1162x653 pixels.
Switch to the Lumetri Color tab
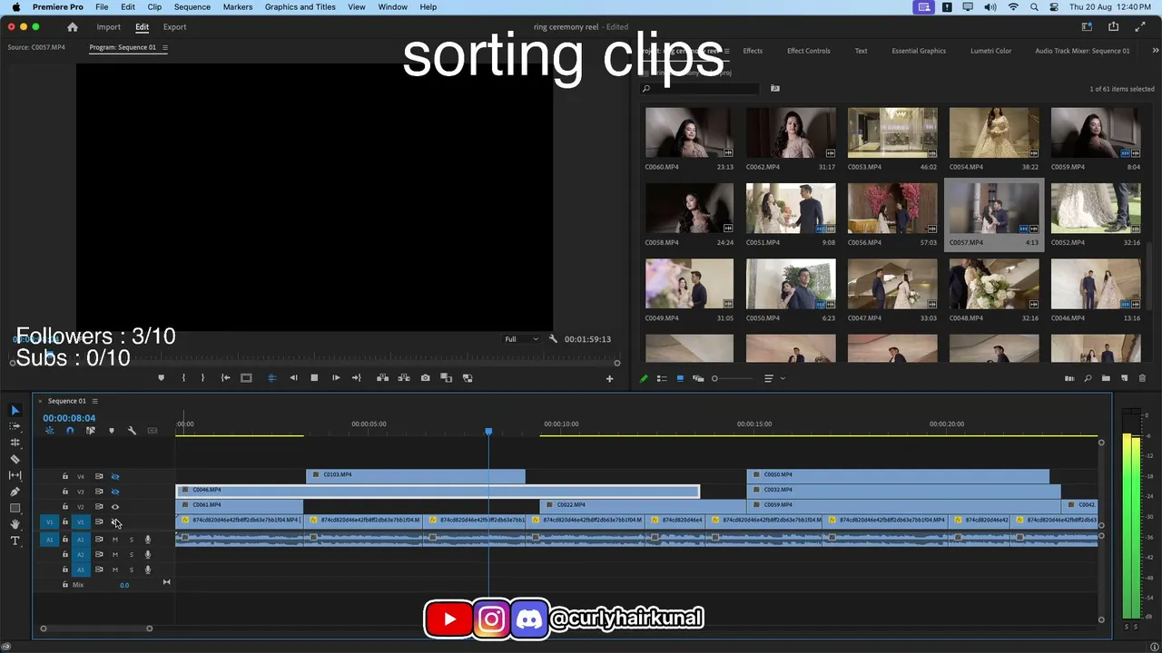point(990,51)
